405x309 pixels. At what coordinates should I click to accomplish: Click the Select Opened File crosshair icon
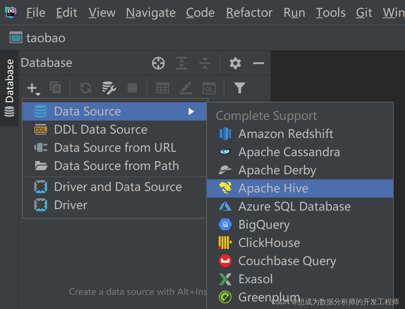[x=158, y=63]
